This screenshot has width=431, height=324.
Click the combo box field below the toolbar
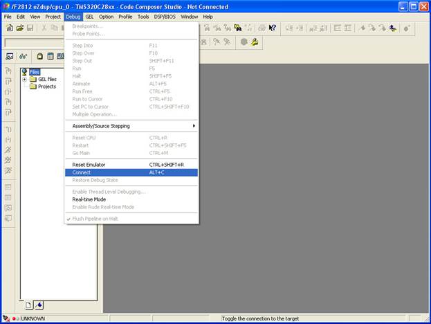[x=35, y=43]
